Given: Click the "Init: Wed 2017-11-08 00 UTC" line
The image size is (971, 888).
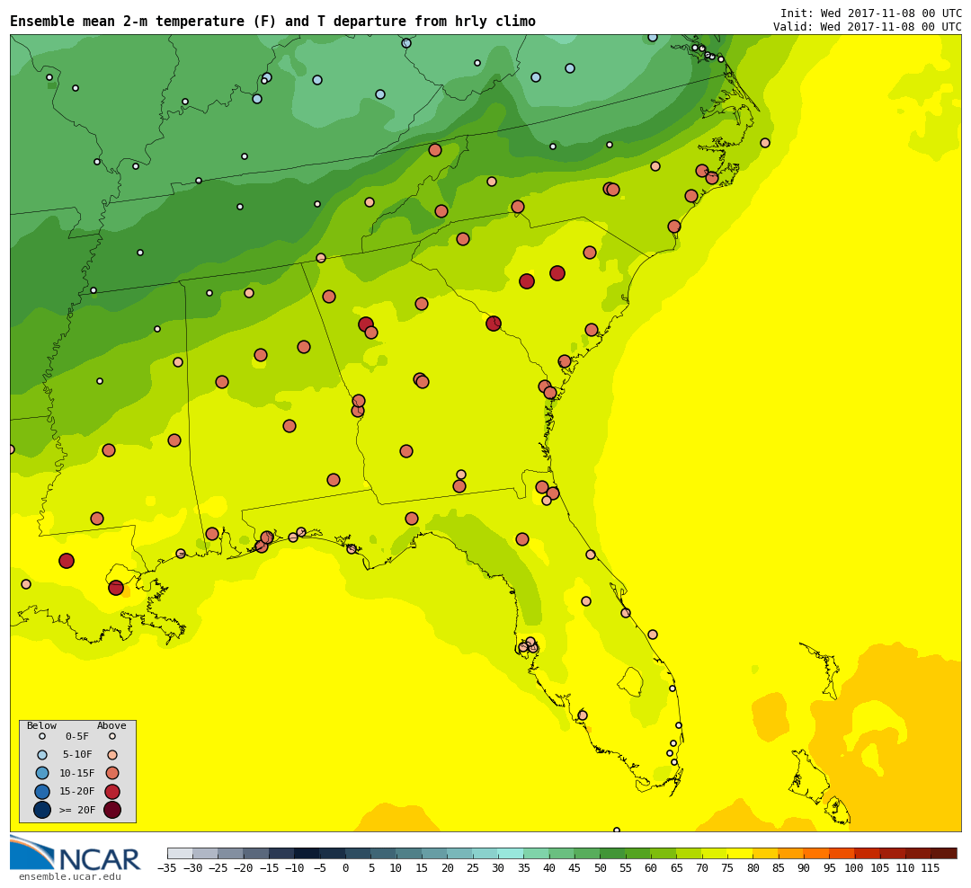Looking at the screenshot, I should 870,13.
